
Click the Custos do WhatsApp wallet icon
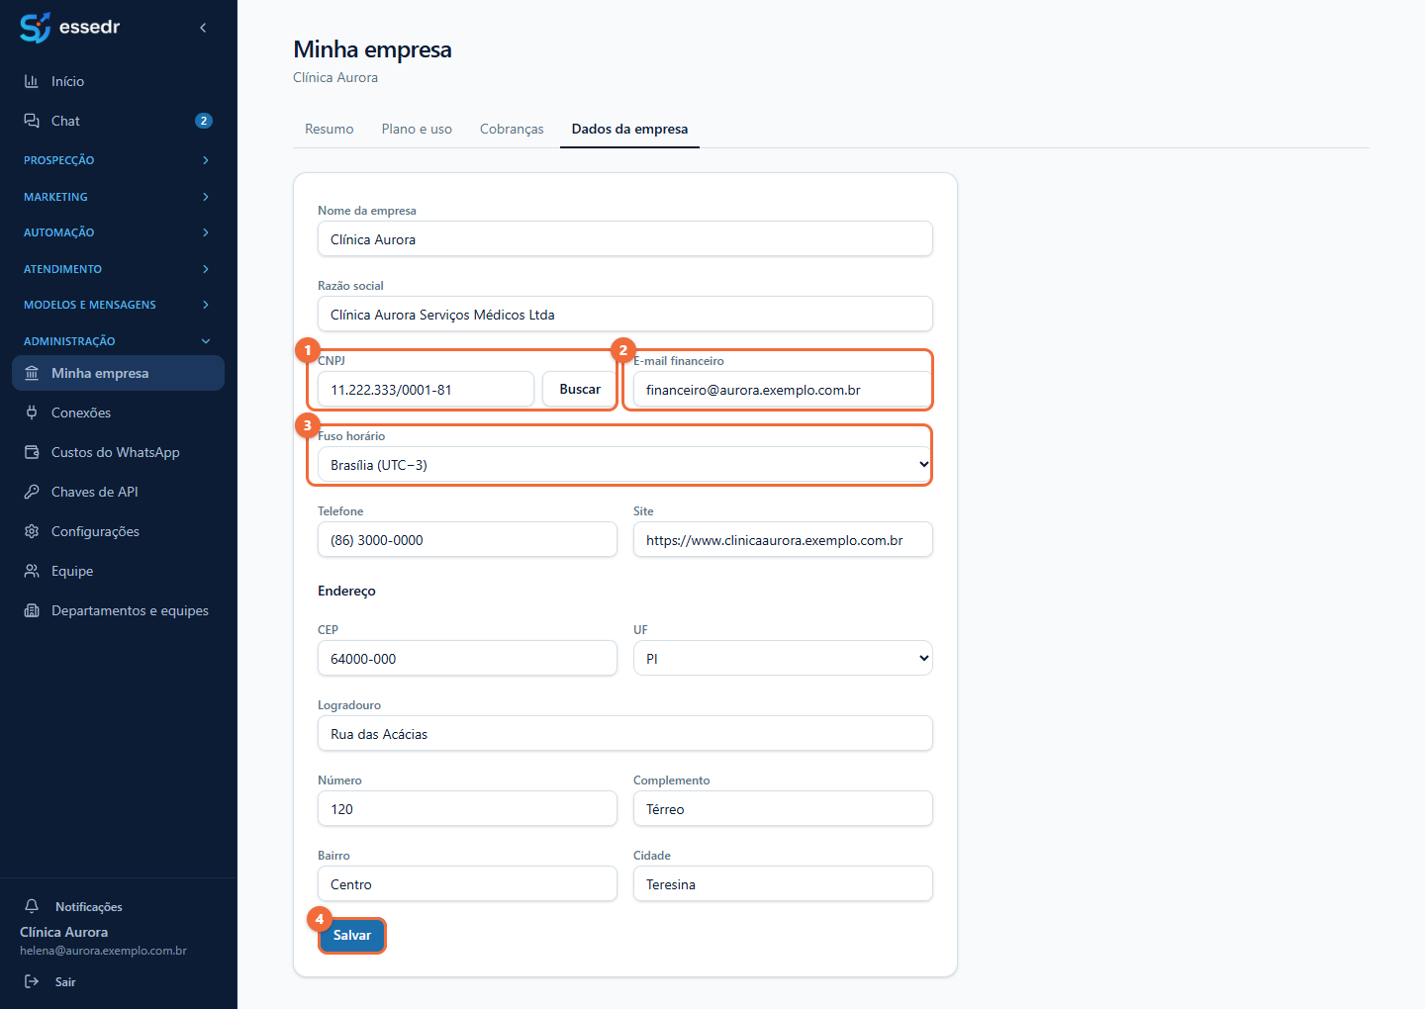(32, 452)
